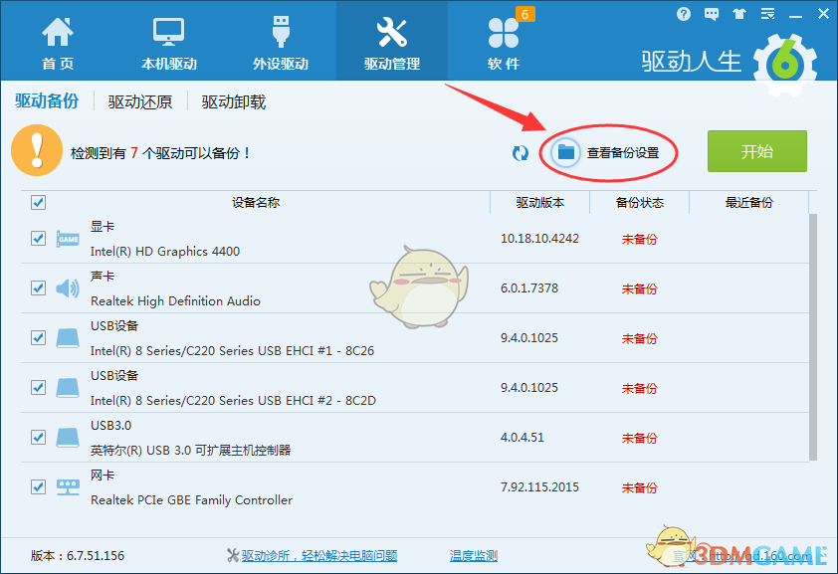Click the 备份状态 column header

coord(640,202)
